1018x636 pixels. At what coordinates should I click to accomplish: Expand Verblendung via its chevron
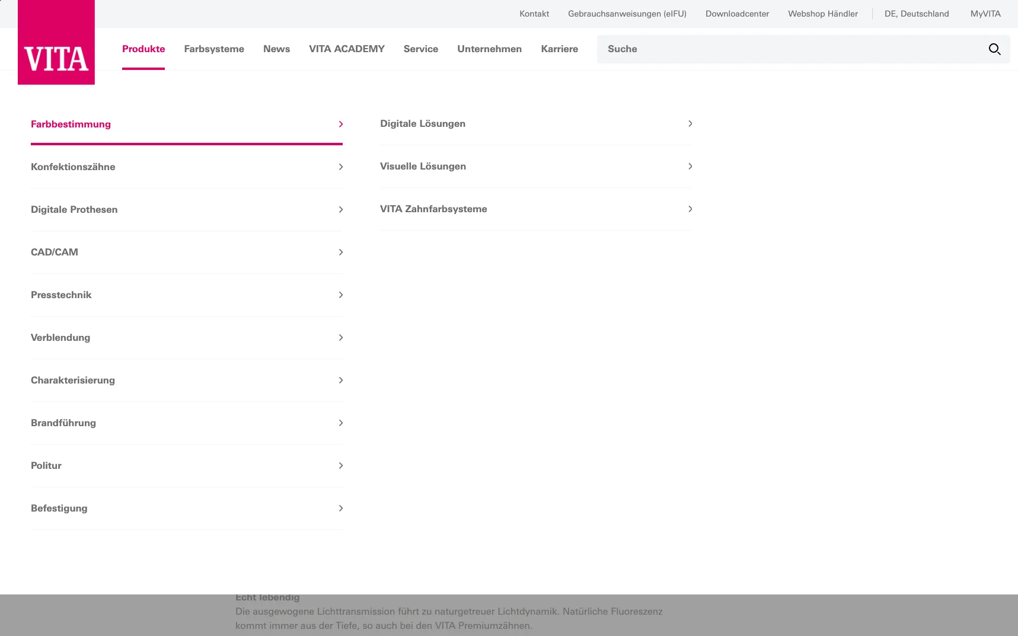click(x=341, y=338)
